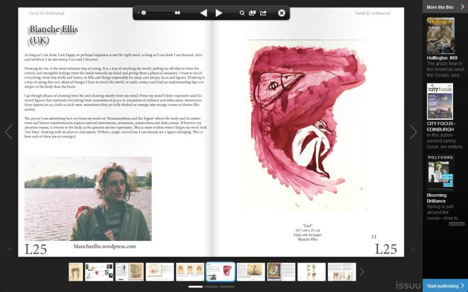Click the "Curl" caption text
The width and height of the screenshot is (468, 292).
click(308, 226)
